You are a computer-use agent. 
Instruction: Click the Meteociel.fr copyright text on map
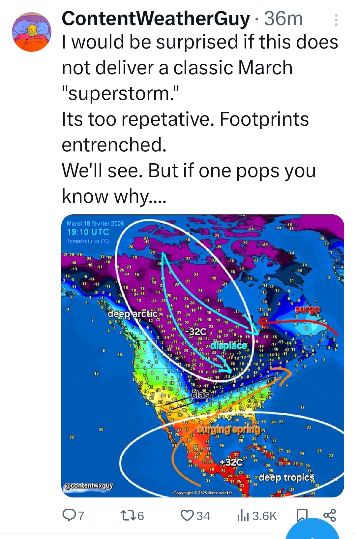(x=203, y=493)
